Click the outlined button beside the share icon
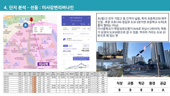This screenshot has height=96, width=170. pos(84,29)
